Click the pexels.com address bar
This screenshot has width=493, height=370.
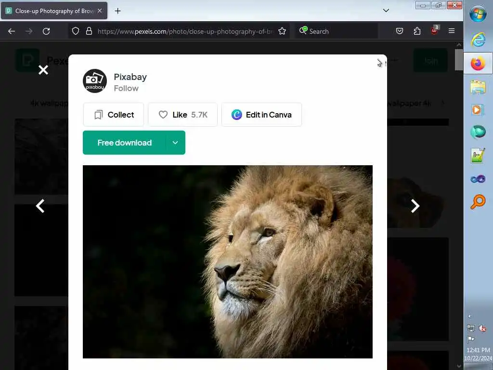click(185, 31)
